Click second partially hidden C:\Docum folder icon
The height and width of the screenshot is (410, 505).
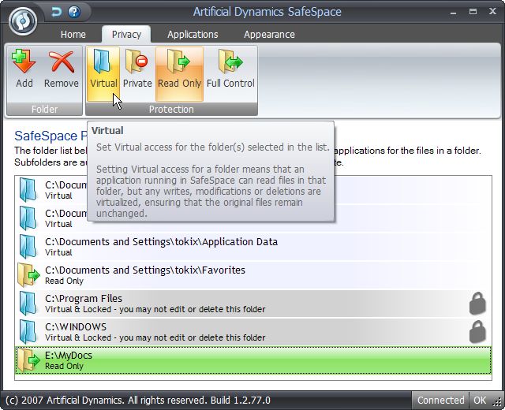[x=28, y=218]
